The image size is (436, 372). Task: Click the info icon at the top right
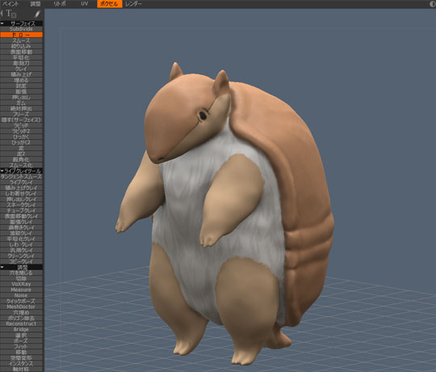[433, 4]
